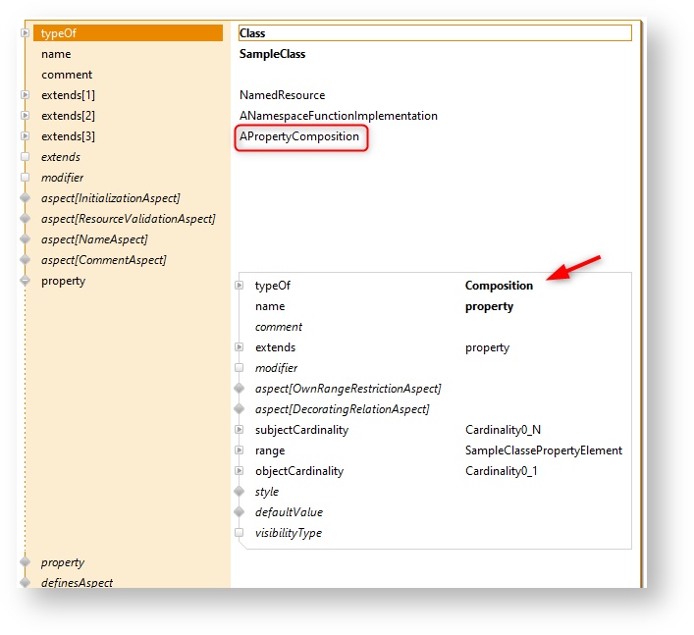Click the SampleClassePropertyElement range value
This screenshot has width=694, height=635.
tap(543, 450)
